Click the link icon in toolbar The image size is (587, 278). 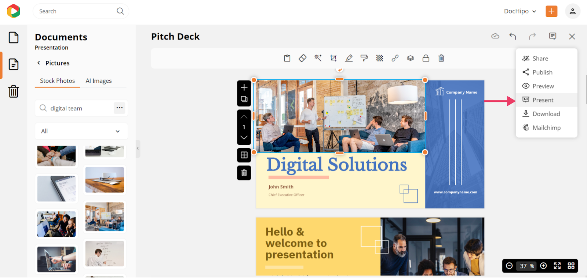(395, 58)
